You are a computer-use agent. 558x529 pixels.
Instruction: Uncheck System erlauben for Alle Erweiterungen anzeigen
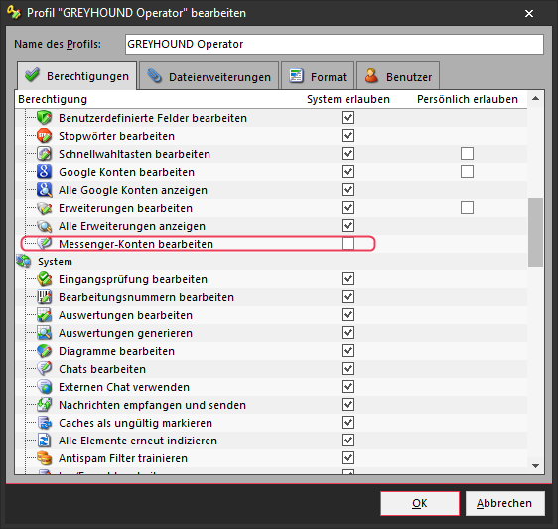(x=348, y=226)
